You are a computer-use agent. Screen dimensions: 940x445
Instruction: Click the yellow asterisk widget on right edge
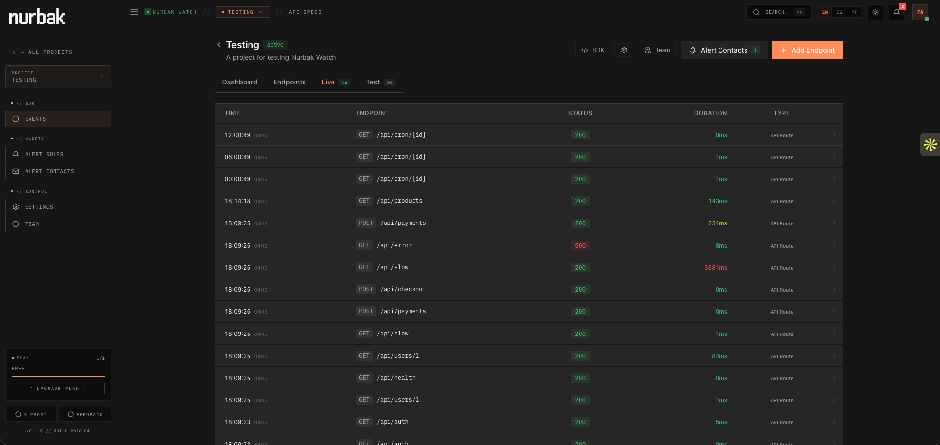pyautogui.click(x=930, y=144)
